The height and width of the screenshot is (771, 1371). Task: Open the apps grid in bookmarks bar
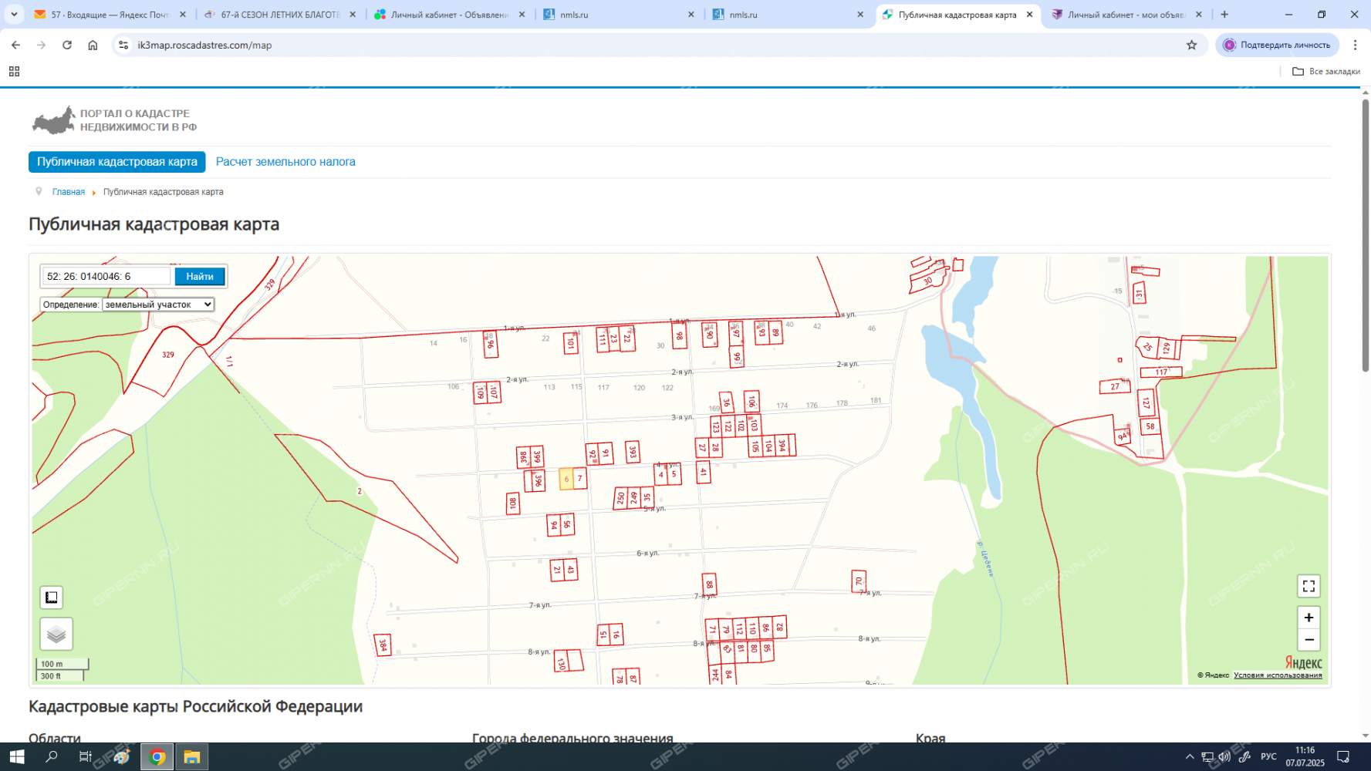pyautogui.click(x=14, y=72)
